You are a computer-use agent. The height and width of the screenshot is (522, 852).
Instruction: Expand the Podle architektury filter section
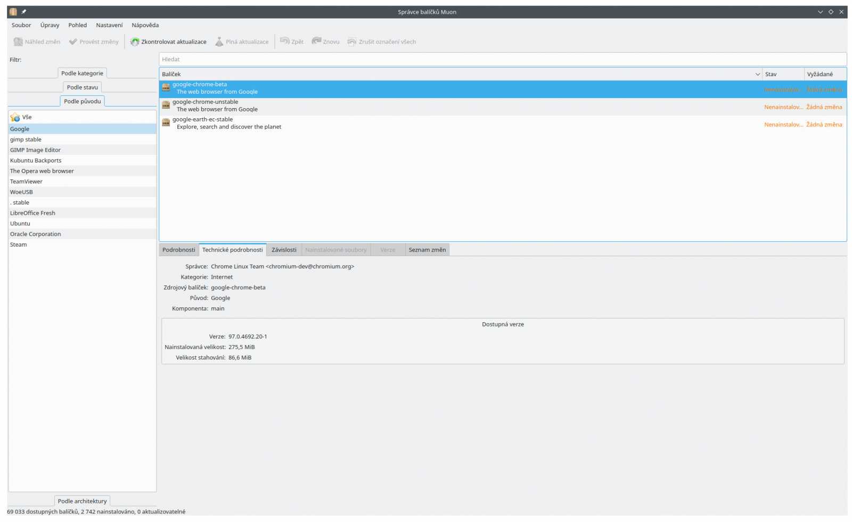pyautogui.click(x=82, y=501)
